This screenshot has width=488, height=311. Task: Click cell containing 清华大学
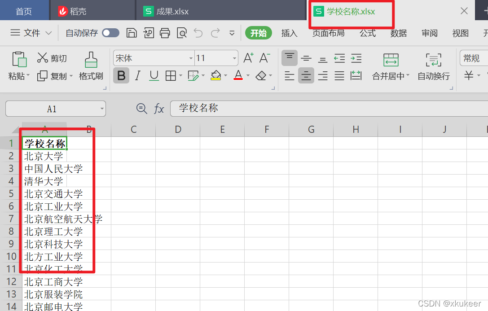44,181
